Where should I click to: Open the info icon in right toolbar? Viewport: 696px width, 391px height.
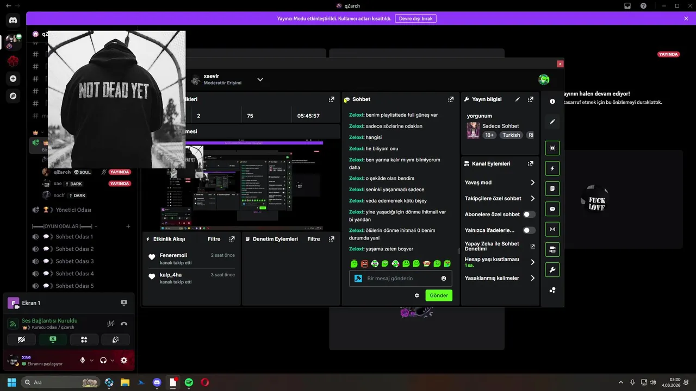552,102
